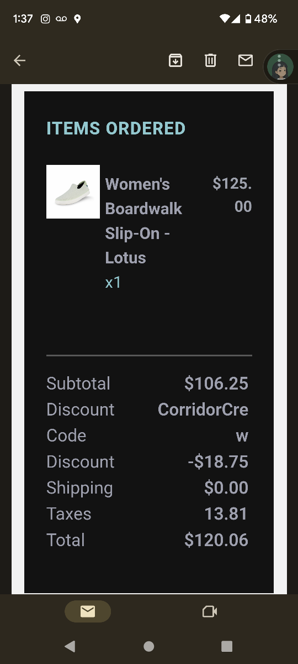Tap the location pin status icon
The width and height of the screenshot is (298, 664).
[77, 19]
